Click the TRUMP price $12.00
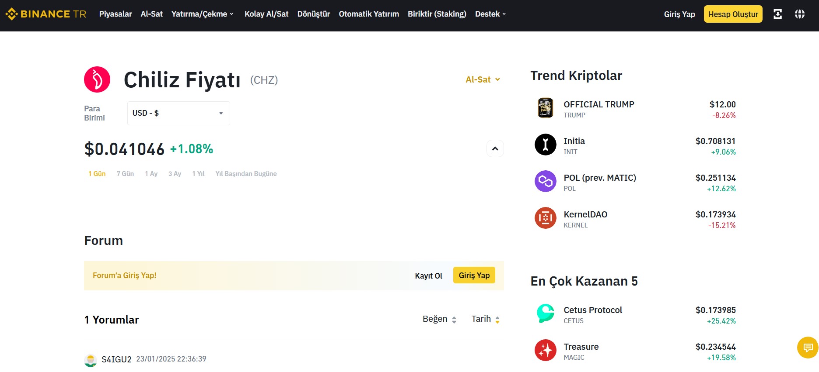The width and height of the screenshot is (819, 372). (723, 104)
